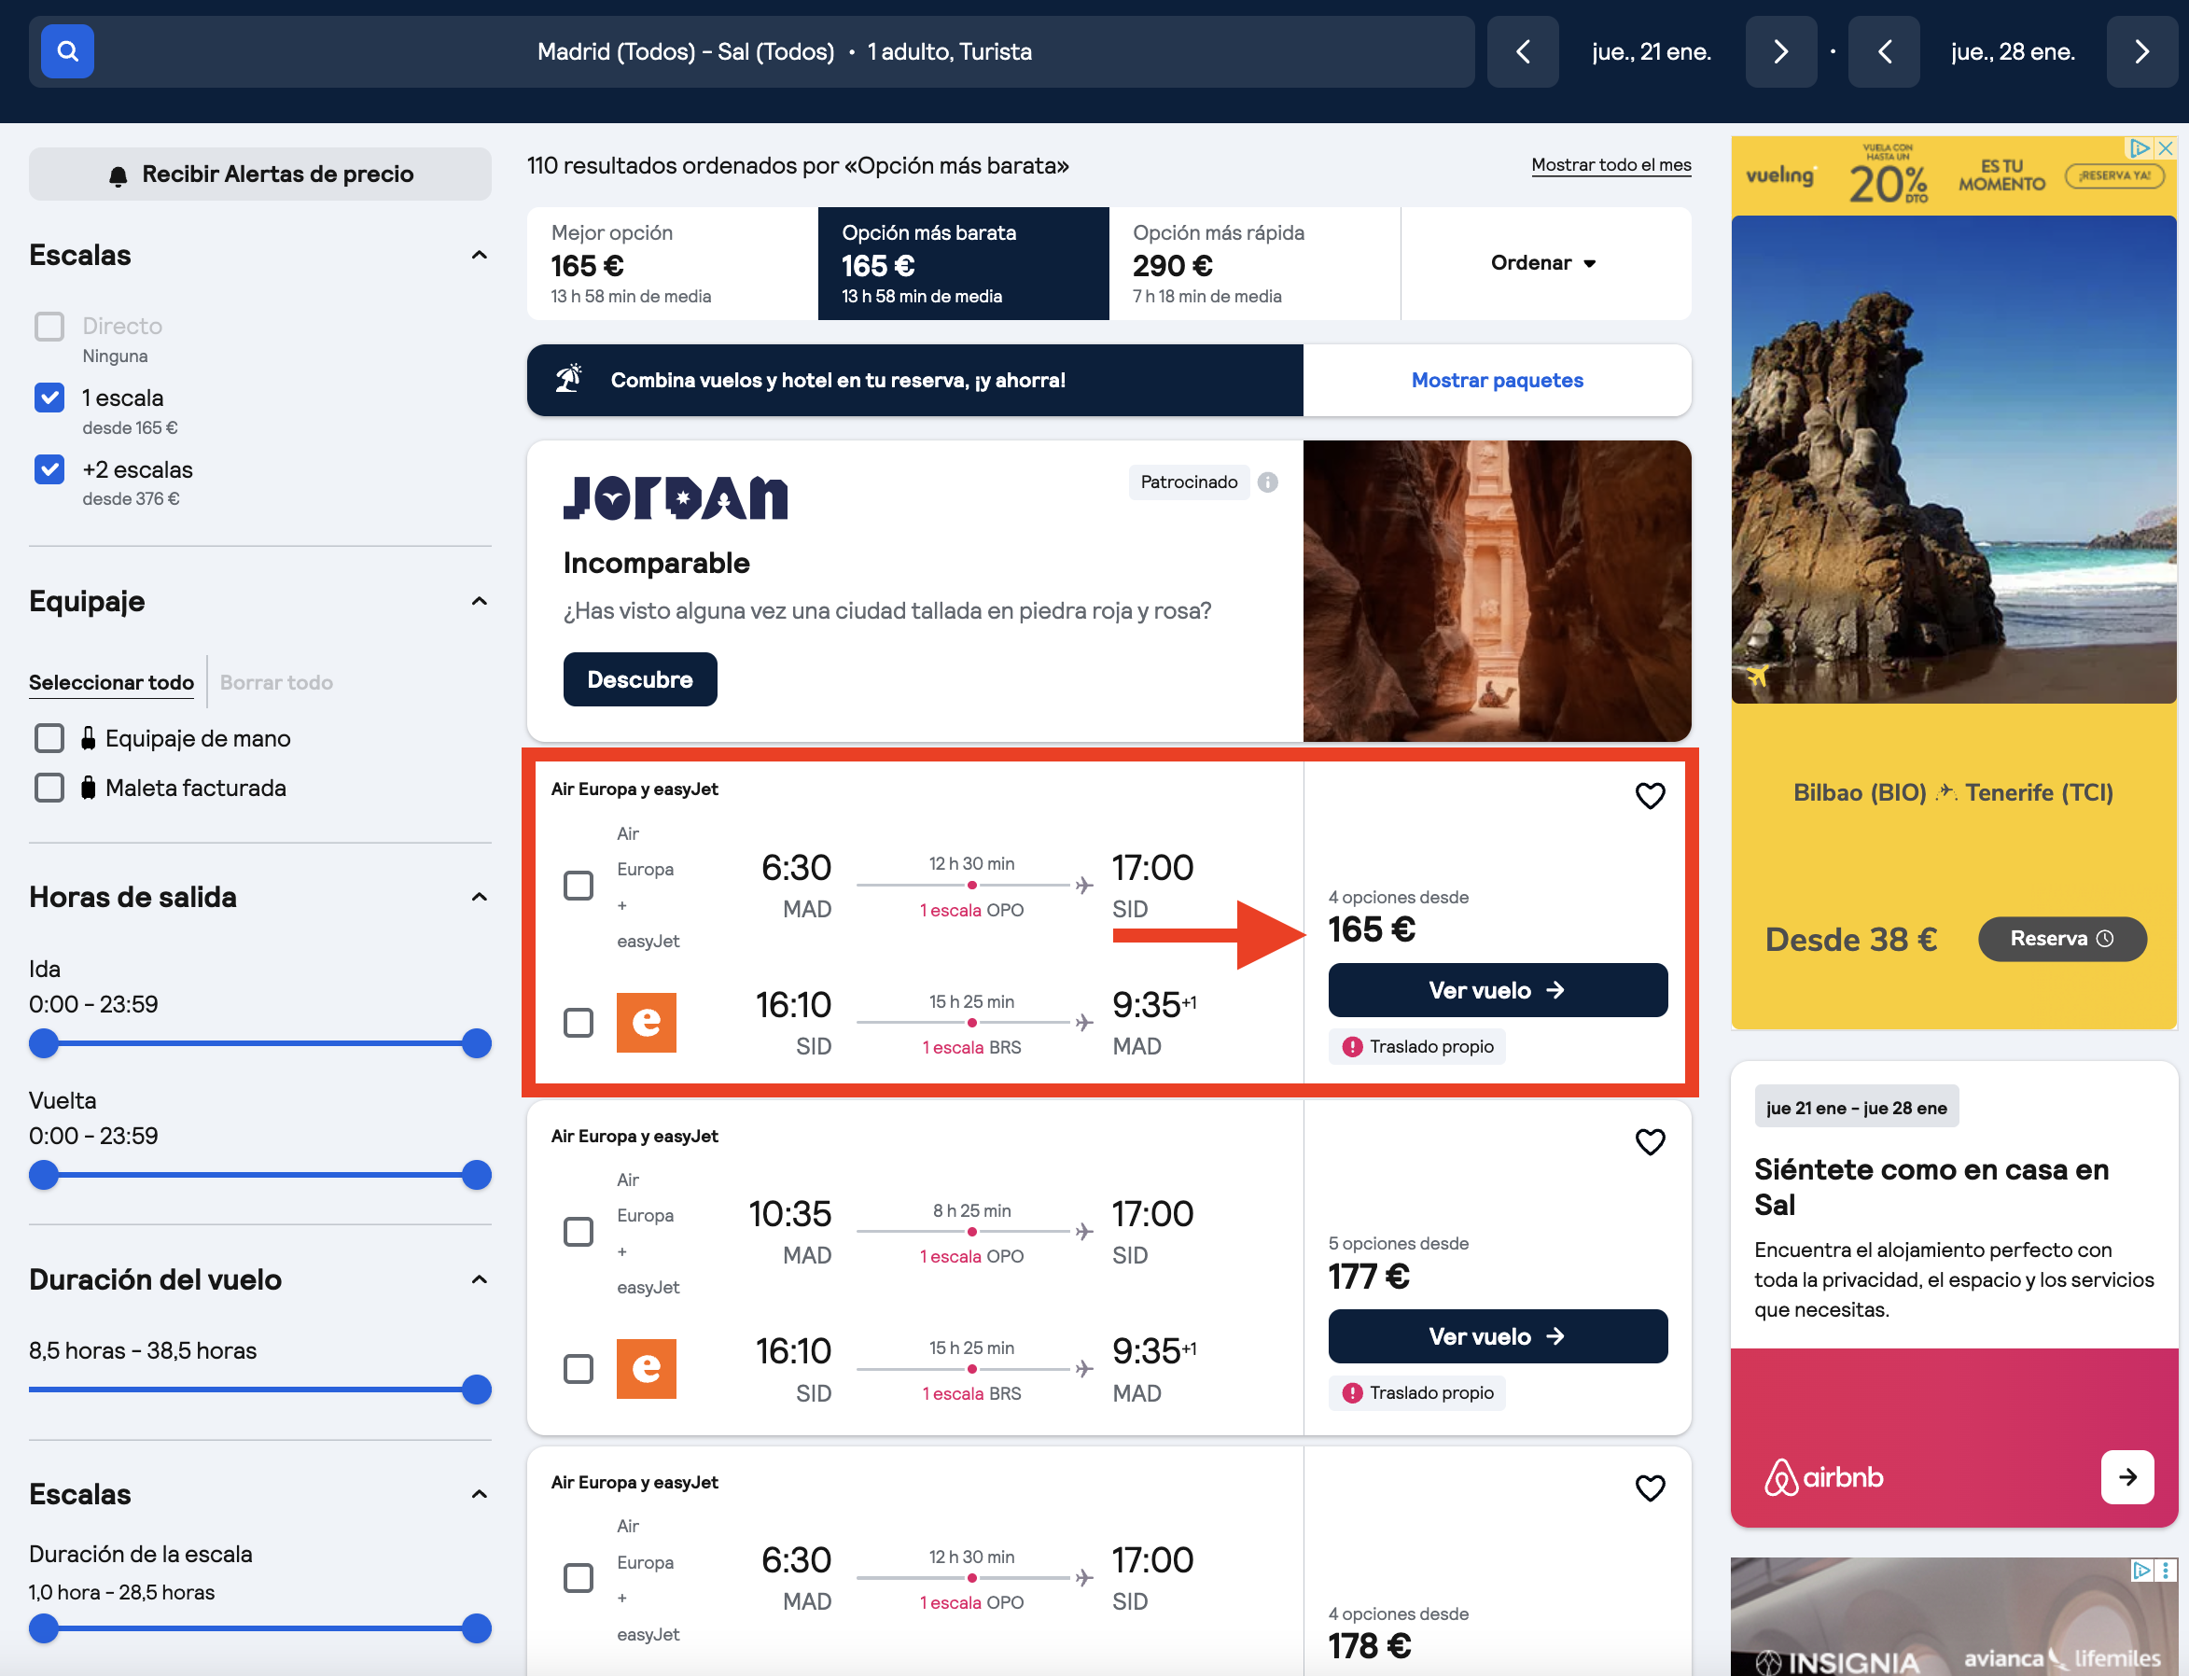This screenshot has height=1676, width=2189.
Task: Click Recibir Alertas de precio button
Action: pos(260,175)
